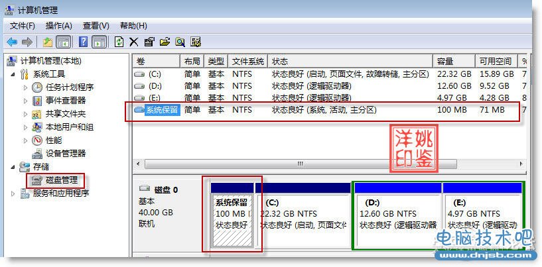Click the 9.52 GB free space cell
The image size is (542, 267).
coord(494,86)
